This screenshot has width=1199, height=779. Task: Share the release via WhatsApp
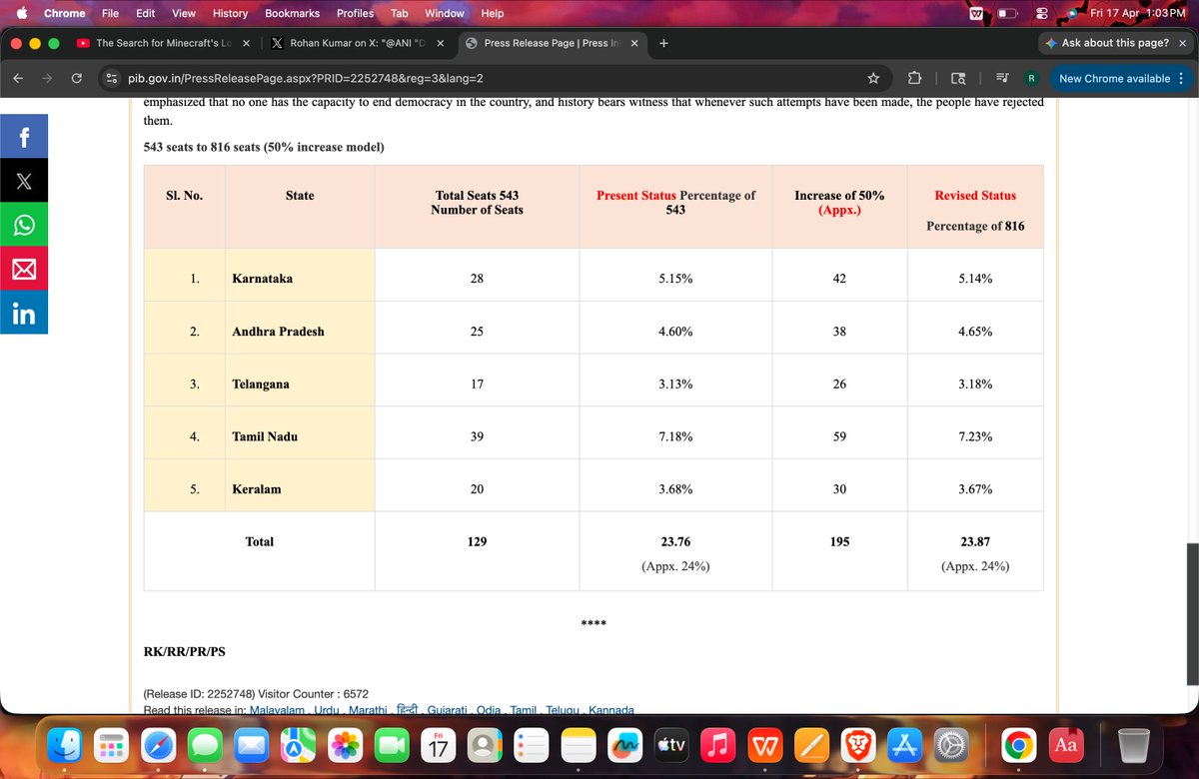[x=24, y=225]
